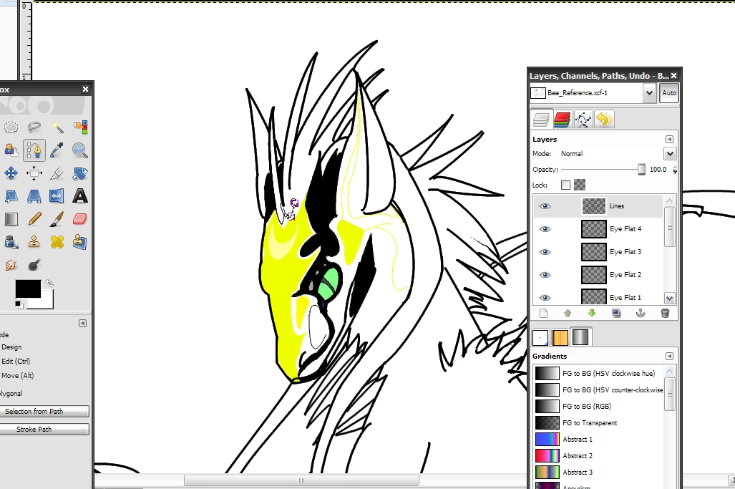
Task: Swap foreground and background colors
Action: [x=49, y=284]
